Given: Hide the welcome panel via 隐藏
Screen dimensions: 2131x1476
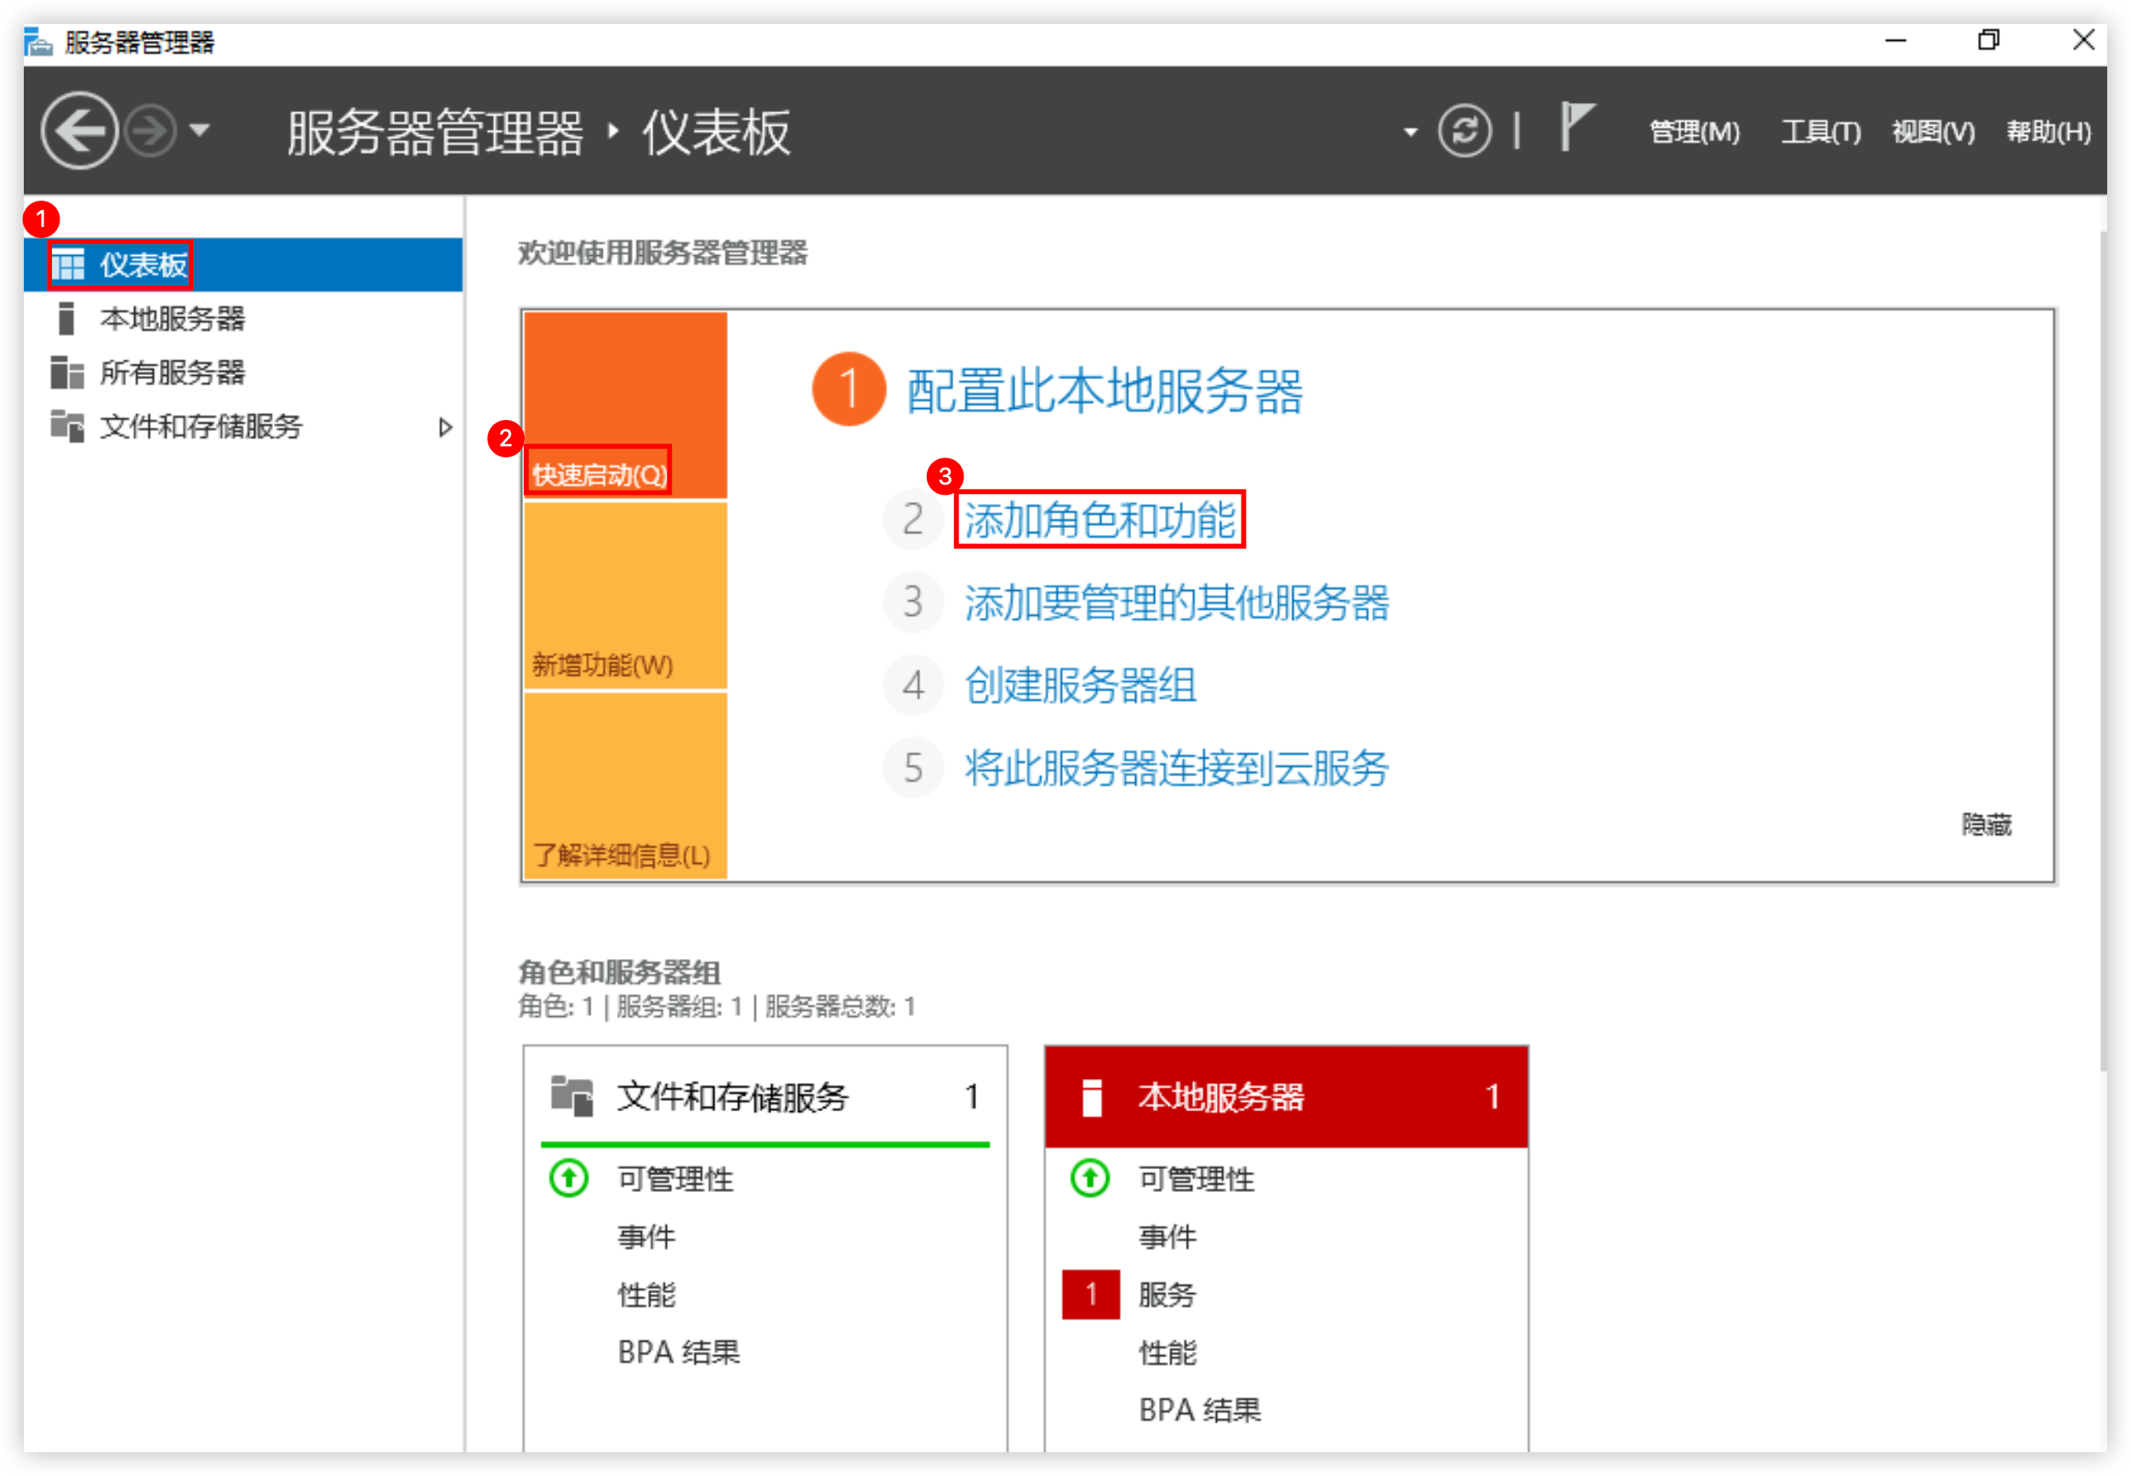Looking at the screenshot, I should (x=1986, y=824).
